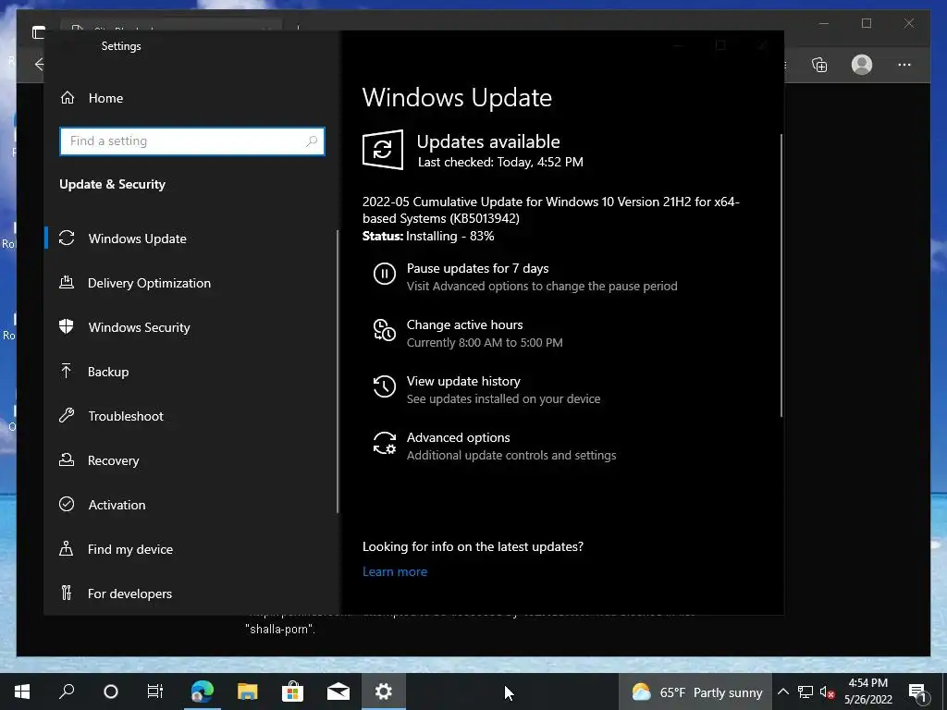Go to Backup settings
Image resolution: width=947 pixels, height=710 pixels.
108,372
